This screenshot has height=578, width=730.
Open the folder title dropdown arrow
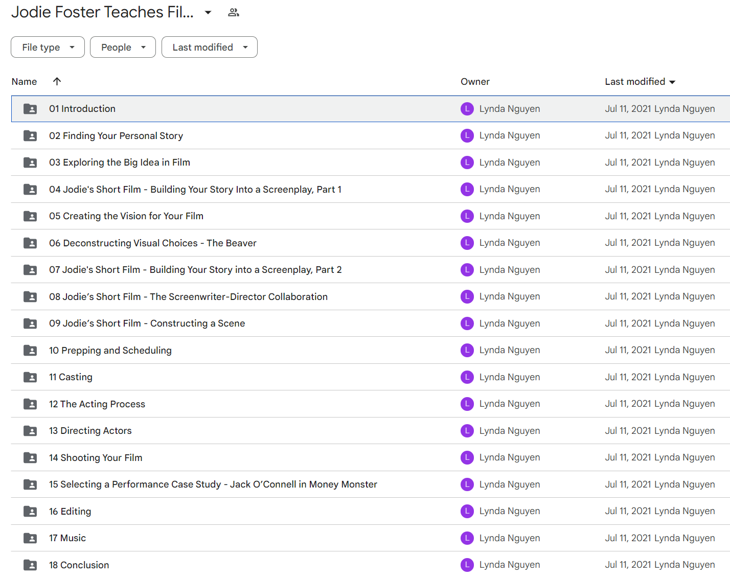[x=208, y=12]
